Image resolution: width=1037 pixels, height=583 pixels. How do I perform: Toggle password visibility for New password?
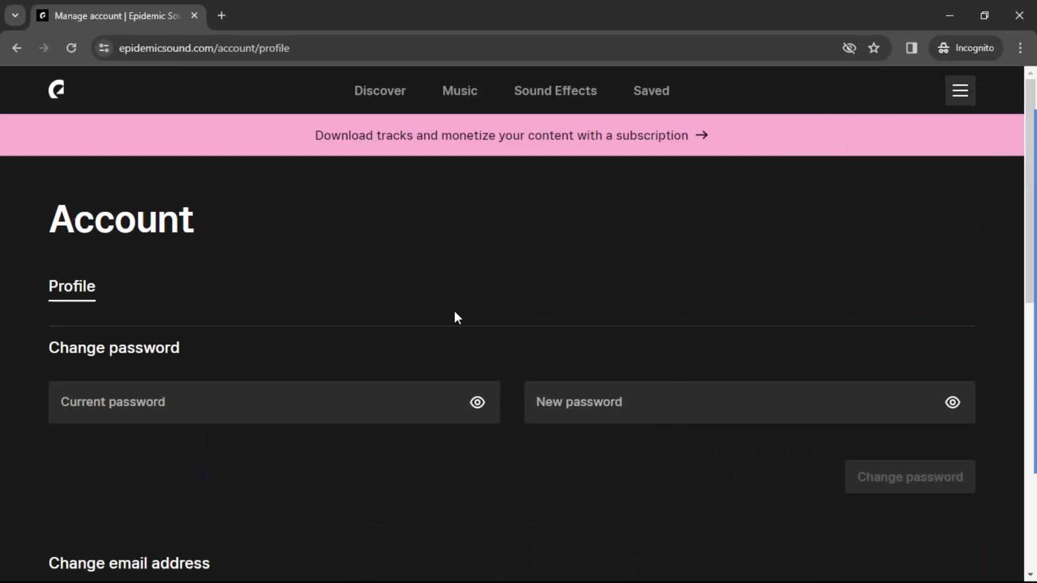pyautogui.click(x=952, y=402)
